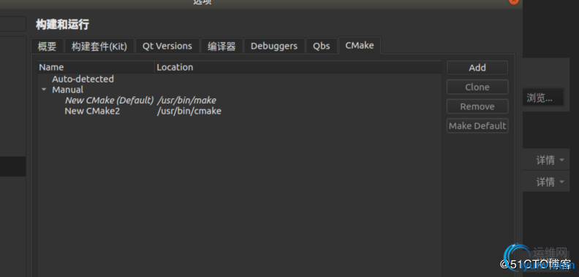Collapse the Manual tree node arrow

pyautogui.click(x=44, y=90)
